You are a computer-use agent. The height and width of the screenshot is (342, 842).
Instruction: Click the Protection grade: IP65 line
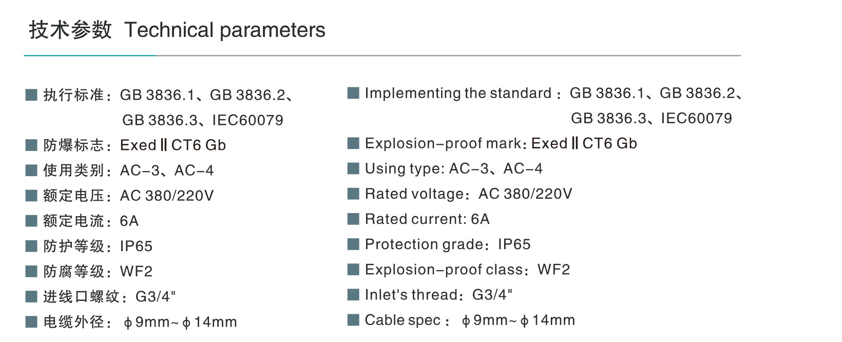448,244
